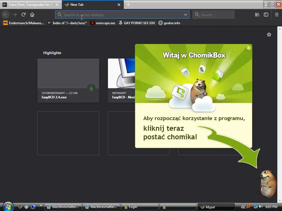282x211 pixels.
Task: Close the New Tab tab
Action: [119, 5]
